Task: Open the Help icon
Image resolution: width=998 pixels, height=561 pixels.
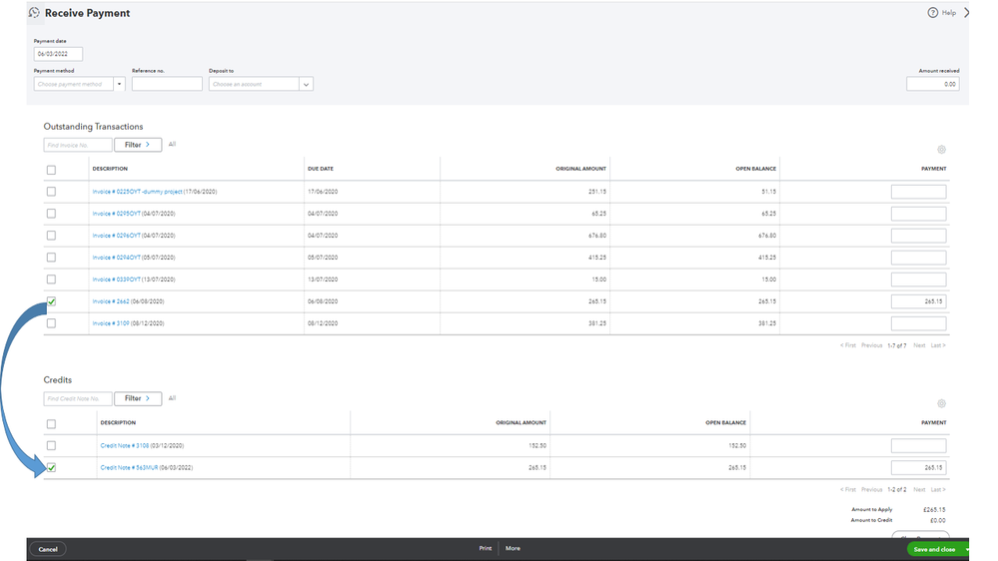Action: click(932, 13)
